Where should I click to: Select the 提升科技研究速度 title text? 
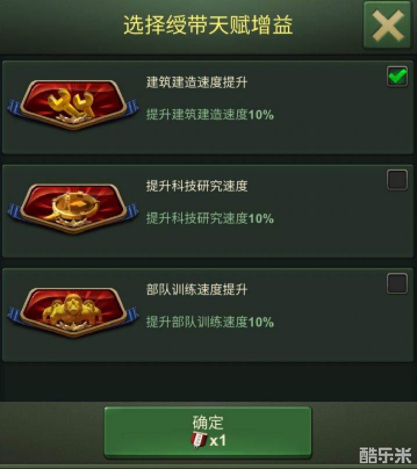point(197,186)
